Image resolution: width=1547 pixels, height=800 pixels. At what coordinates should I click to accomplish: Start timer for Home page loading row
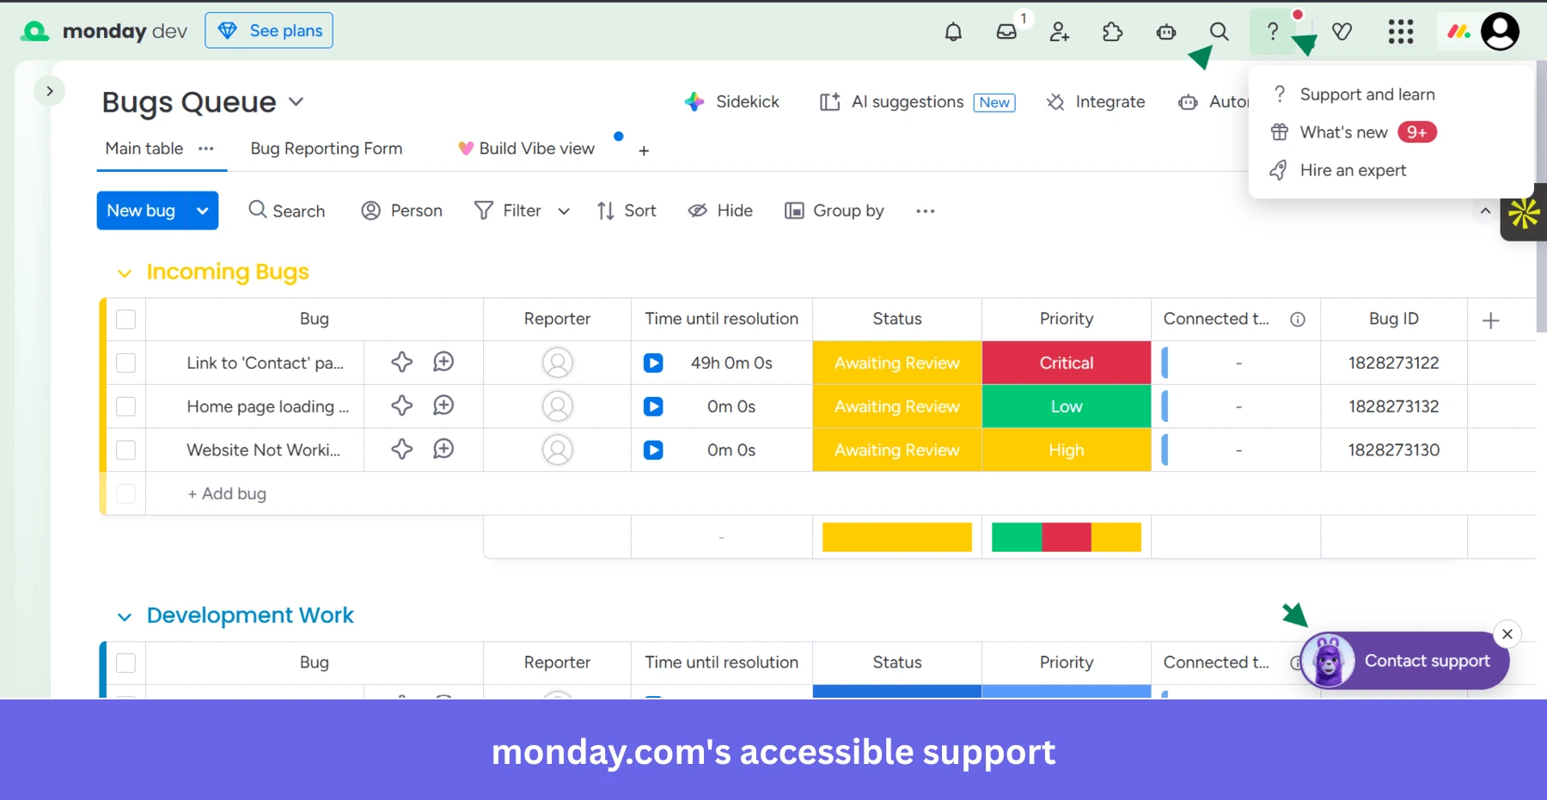653,406
